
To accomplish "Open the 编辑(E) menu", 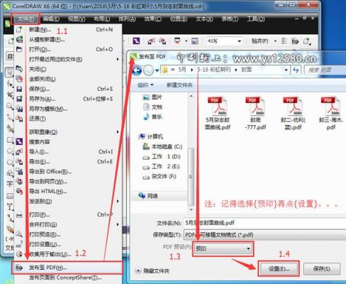I will tap(51, 19).
